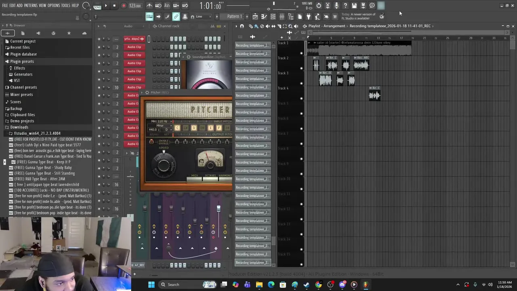Open the Channel rack view icon
This screenshot has height=291, width=517.
click(x=273, y=17)
